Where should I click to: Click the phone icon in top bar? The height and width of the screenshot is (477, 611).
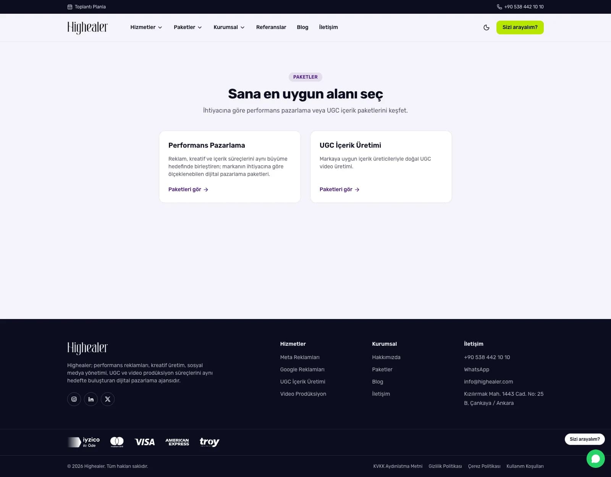499,7
